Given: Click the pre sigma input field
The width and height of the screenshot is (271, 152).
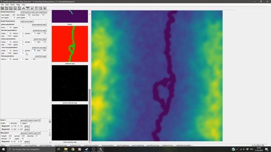Looking at the screenshot, I should click(14, 18).
